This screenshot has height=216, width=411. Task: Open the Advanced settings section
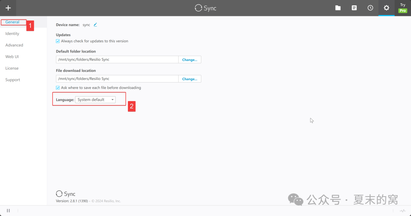[14, 45]
